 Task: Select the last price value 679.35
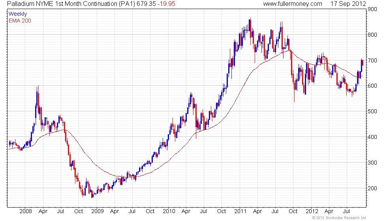(146, 4)
